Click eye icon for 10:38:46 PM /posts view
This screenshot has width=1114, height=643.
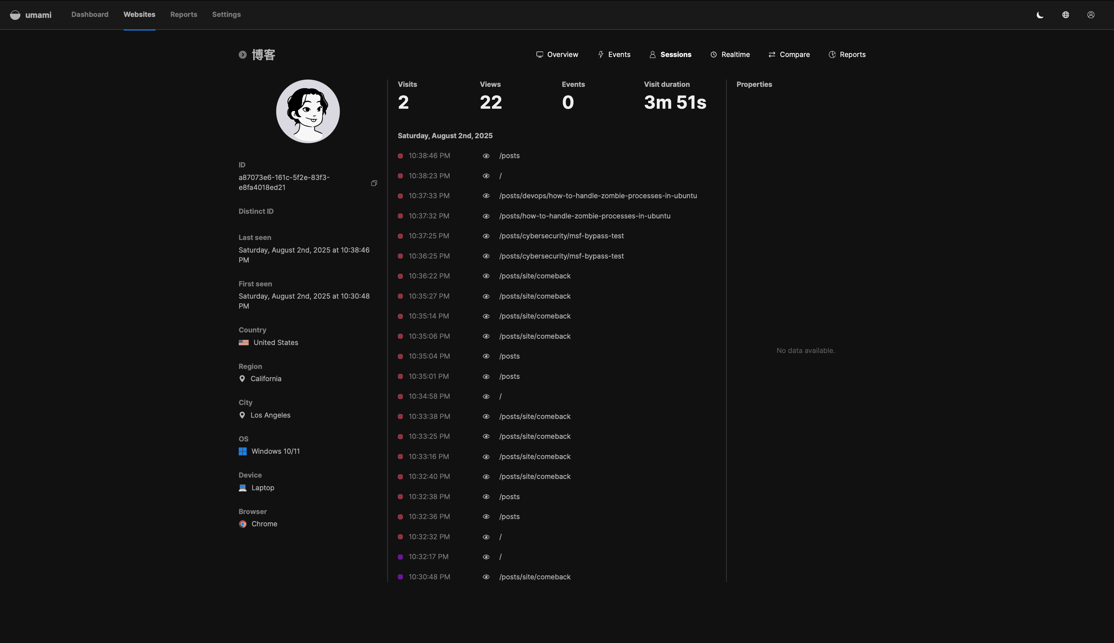(x=486, y=156)
